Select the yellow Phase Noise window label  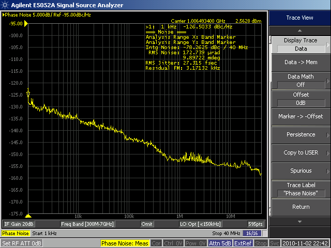point(16,234)
